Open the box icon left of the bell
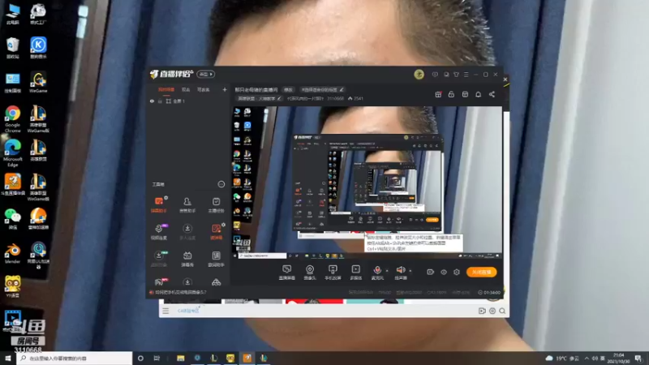 coord(465,94)
